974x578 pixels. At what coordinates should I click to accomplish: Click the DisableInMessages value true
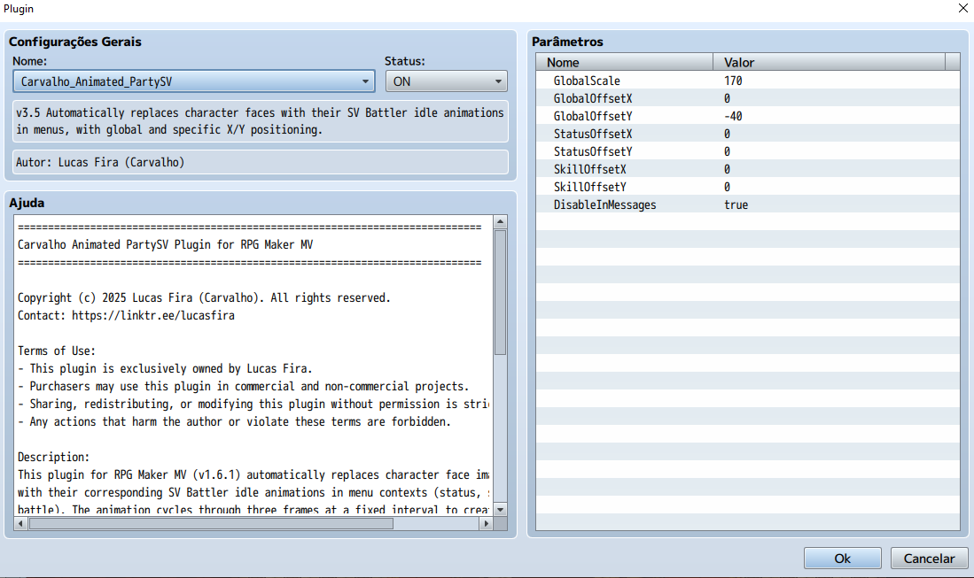tap(736, 204)
